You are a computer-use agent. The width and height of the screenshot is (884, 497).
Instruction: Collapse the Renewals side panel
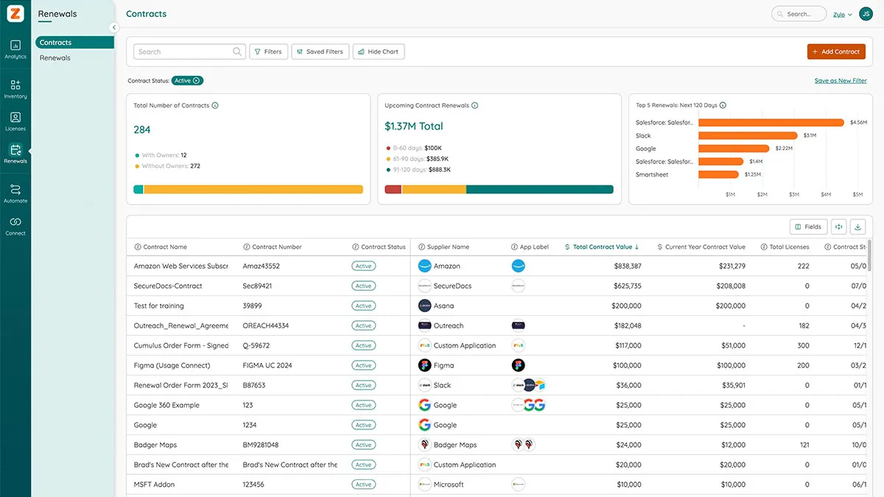114,27
